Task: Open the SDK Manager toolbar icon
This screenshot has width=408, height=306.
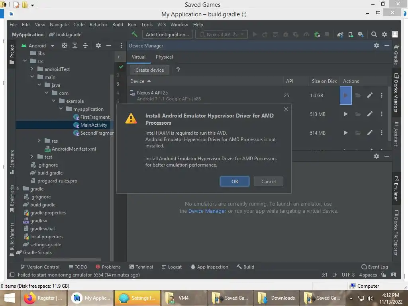Action: (x=361, y=34)
